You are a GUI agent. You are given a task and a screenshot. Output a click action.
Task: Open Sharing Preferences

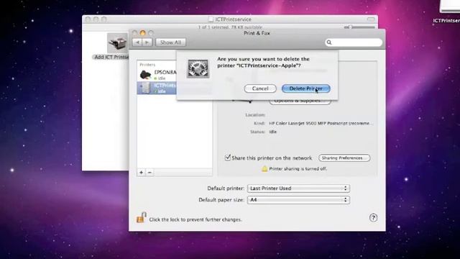click(x=344, y=158)
